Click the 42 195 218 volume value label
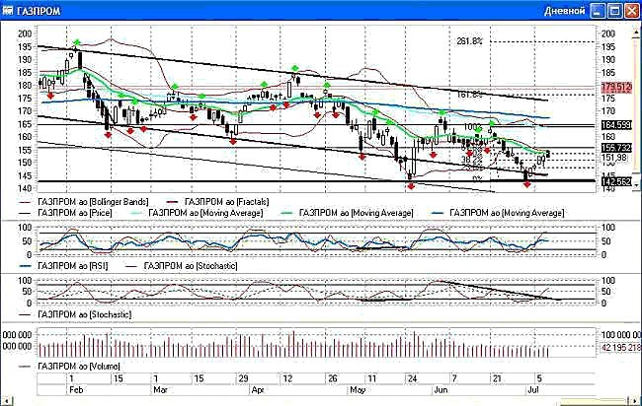 pyautogui.click(x=620, y=348)
